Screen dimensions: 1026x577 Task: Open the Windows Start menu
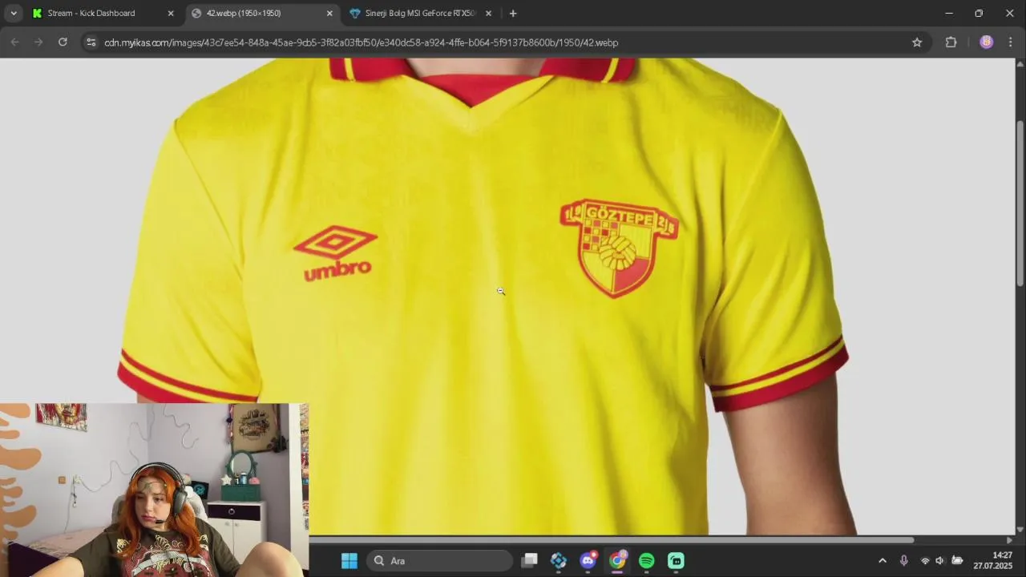[x=349, y=561]
